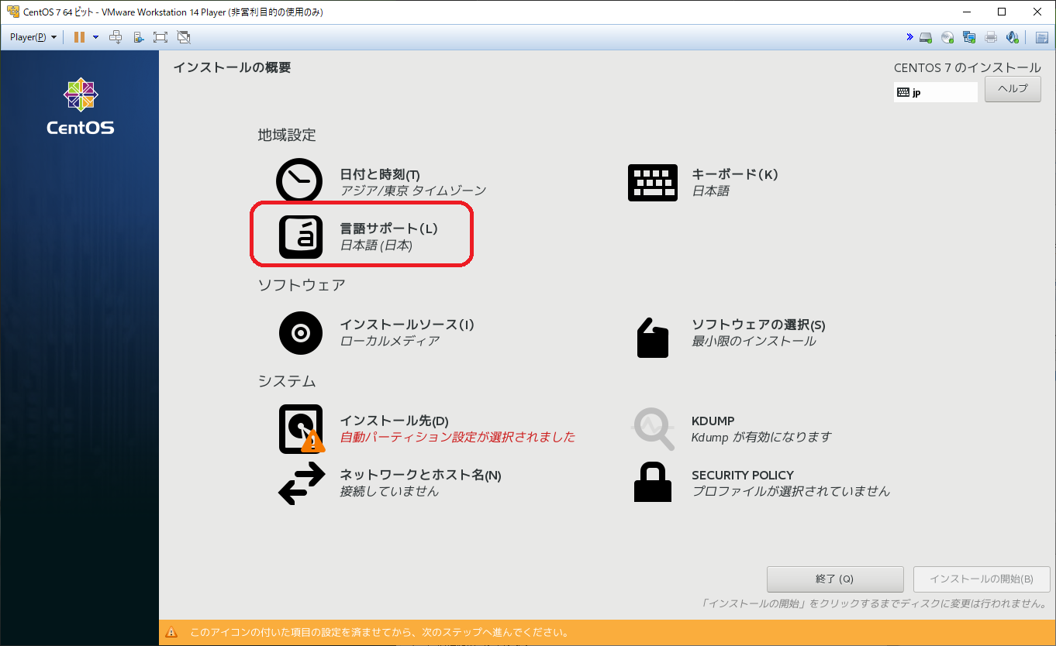1056x646 pixels.
Task: Open the Date & Time clock icon
Action: pos(299,180)
